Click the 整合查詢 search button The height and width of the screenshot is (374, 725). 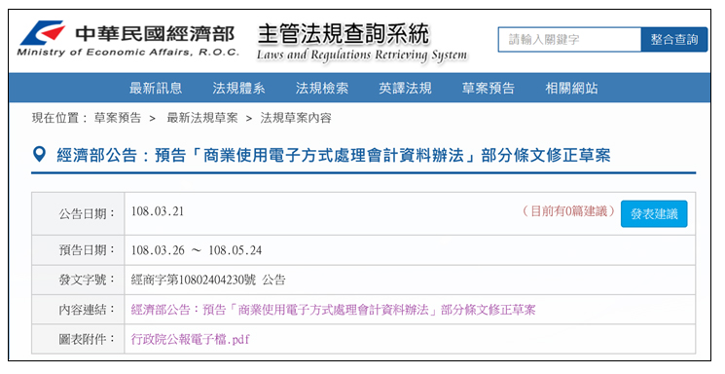point(674,39)
